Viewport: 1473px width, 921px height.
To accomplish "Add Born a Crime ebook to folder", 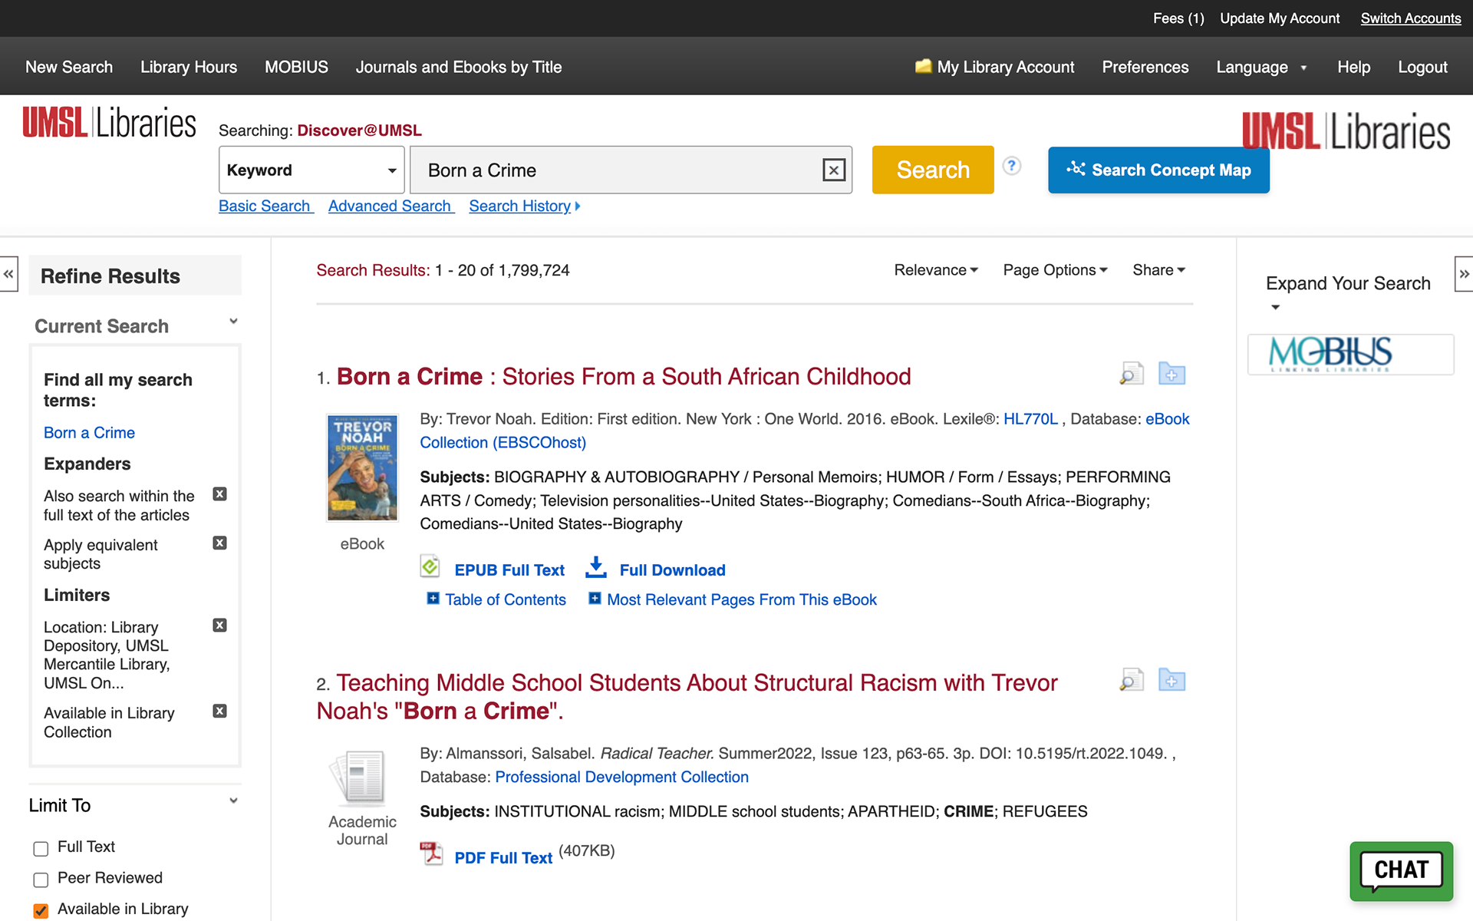I will coord(1171,374).
